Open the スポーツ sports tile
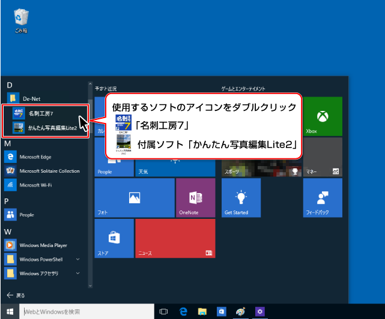Image resolution: width=385 pixels, height=319 pixels. coord(261,168)
